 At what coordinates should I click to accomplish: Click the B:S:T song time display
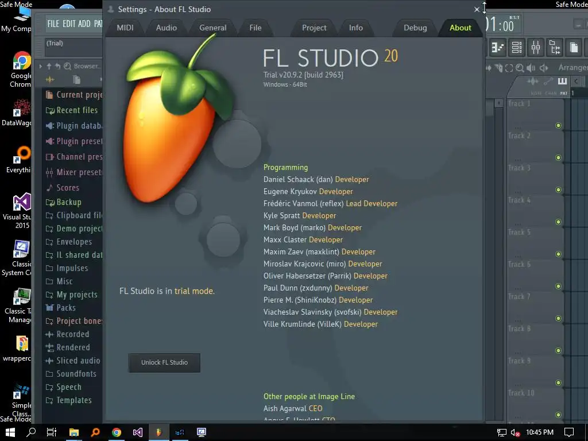pyautogui.click(x=514, y=18)
